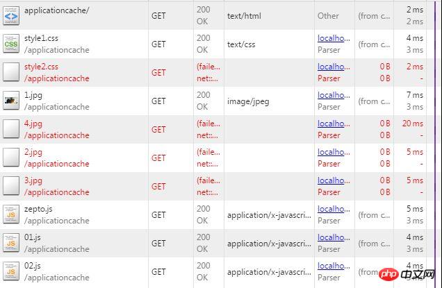Click the CSS file icon for style1.css

(x=11, y=44)
